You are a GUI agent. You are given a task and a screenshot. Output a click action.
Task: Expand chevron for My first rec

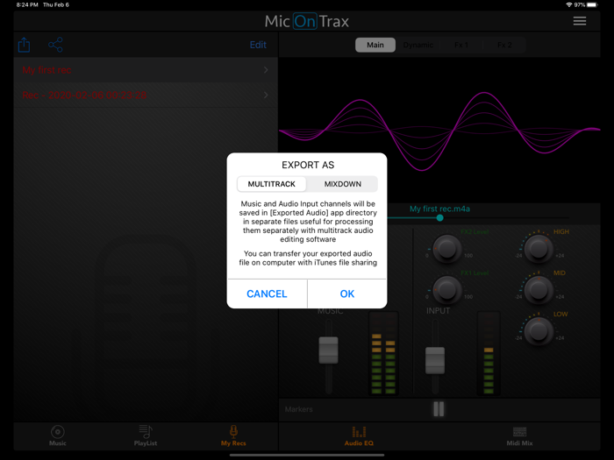click(x=266, y=70)
